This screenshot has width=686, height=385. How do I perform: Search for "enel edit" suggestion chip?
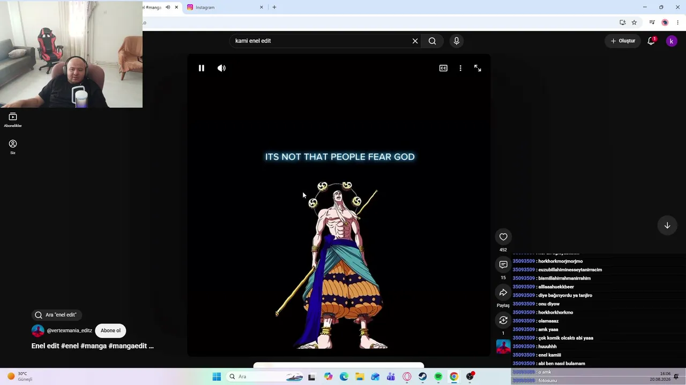[56, 315]
